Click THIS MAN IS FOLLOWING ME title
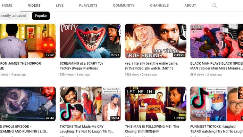The image size is (243, 137). point(152,129)
